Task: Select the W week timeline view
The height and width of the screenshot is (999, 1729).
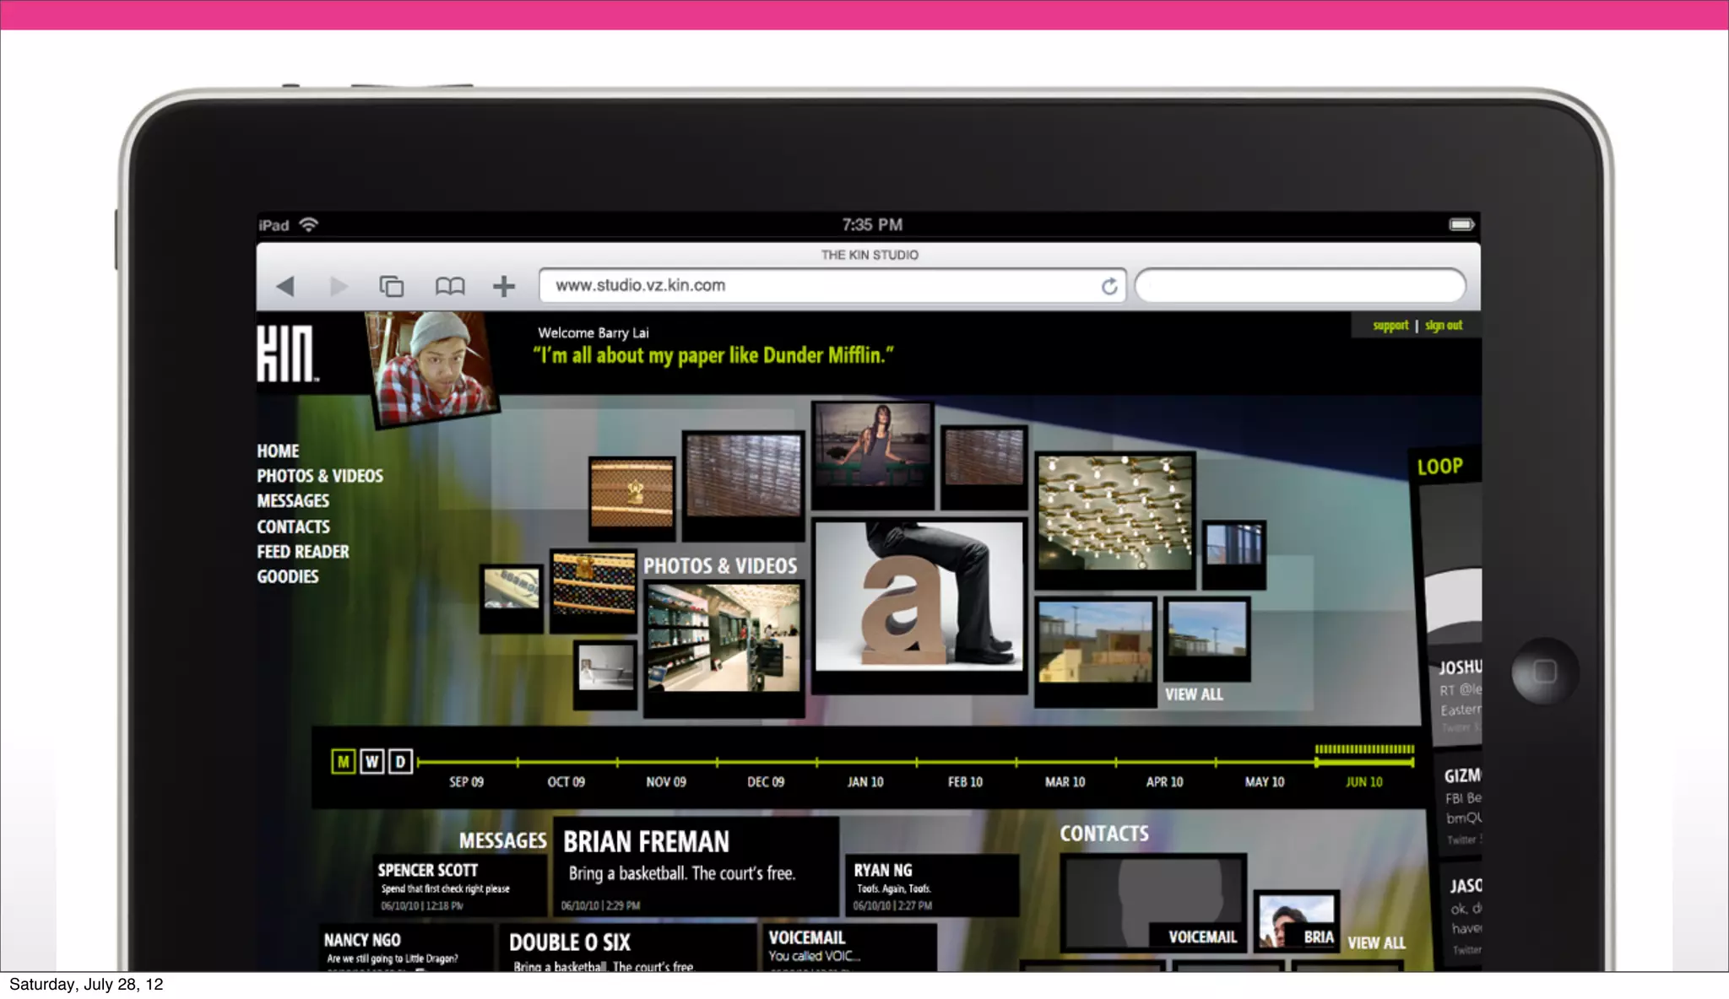Action: tap(371, 762)
